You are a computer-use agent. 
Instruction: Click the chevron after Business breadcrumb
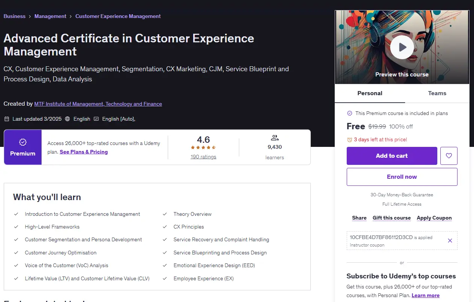[x=30, y=16]
